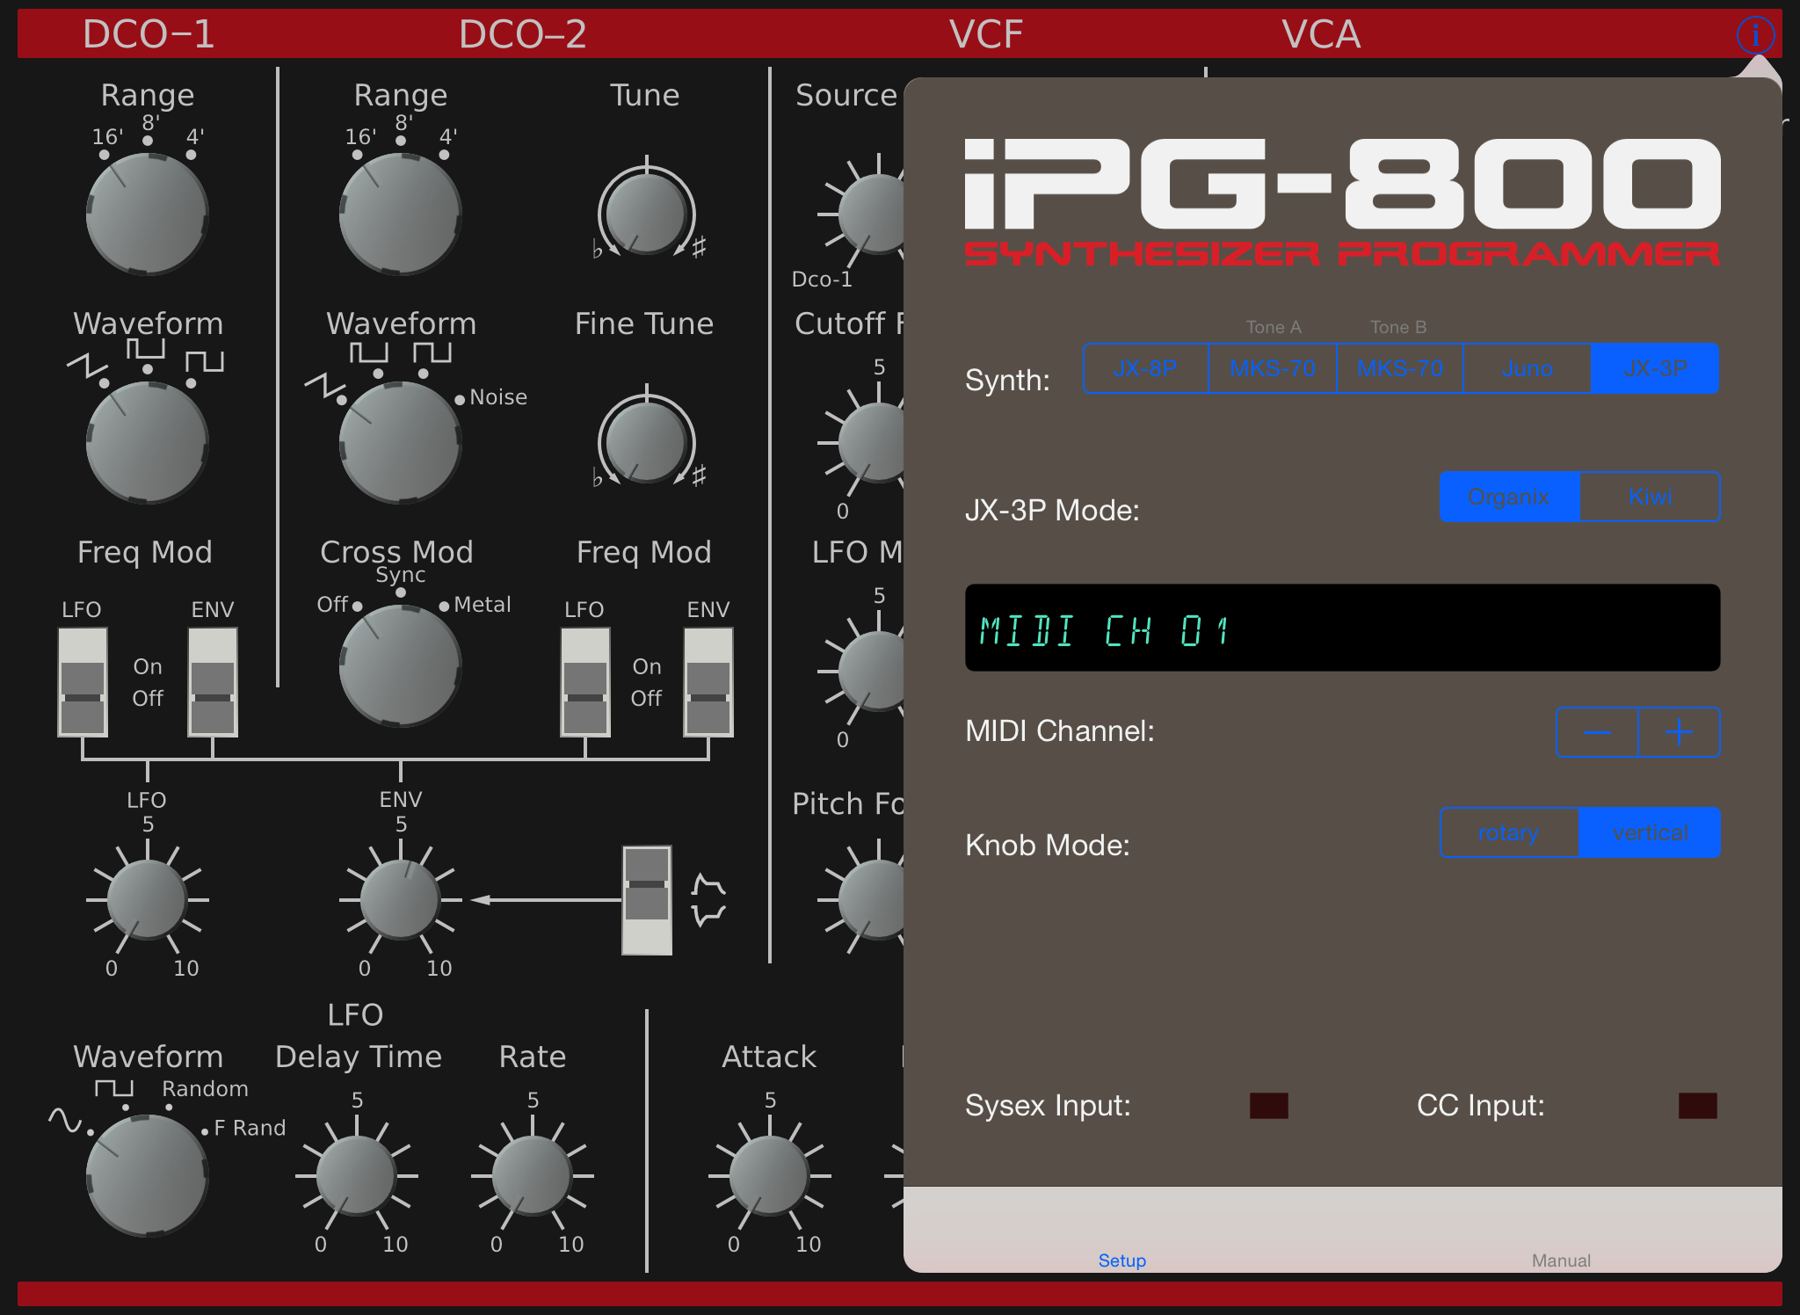This screenshot has width=1800, height=1315.
Task: Flip the envelope polarity switch
Action: [647, 900]
